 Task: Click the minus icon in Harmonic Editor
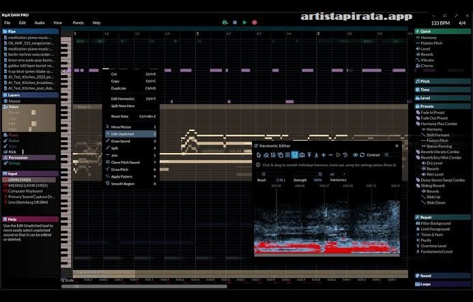tap(330, 155)
